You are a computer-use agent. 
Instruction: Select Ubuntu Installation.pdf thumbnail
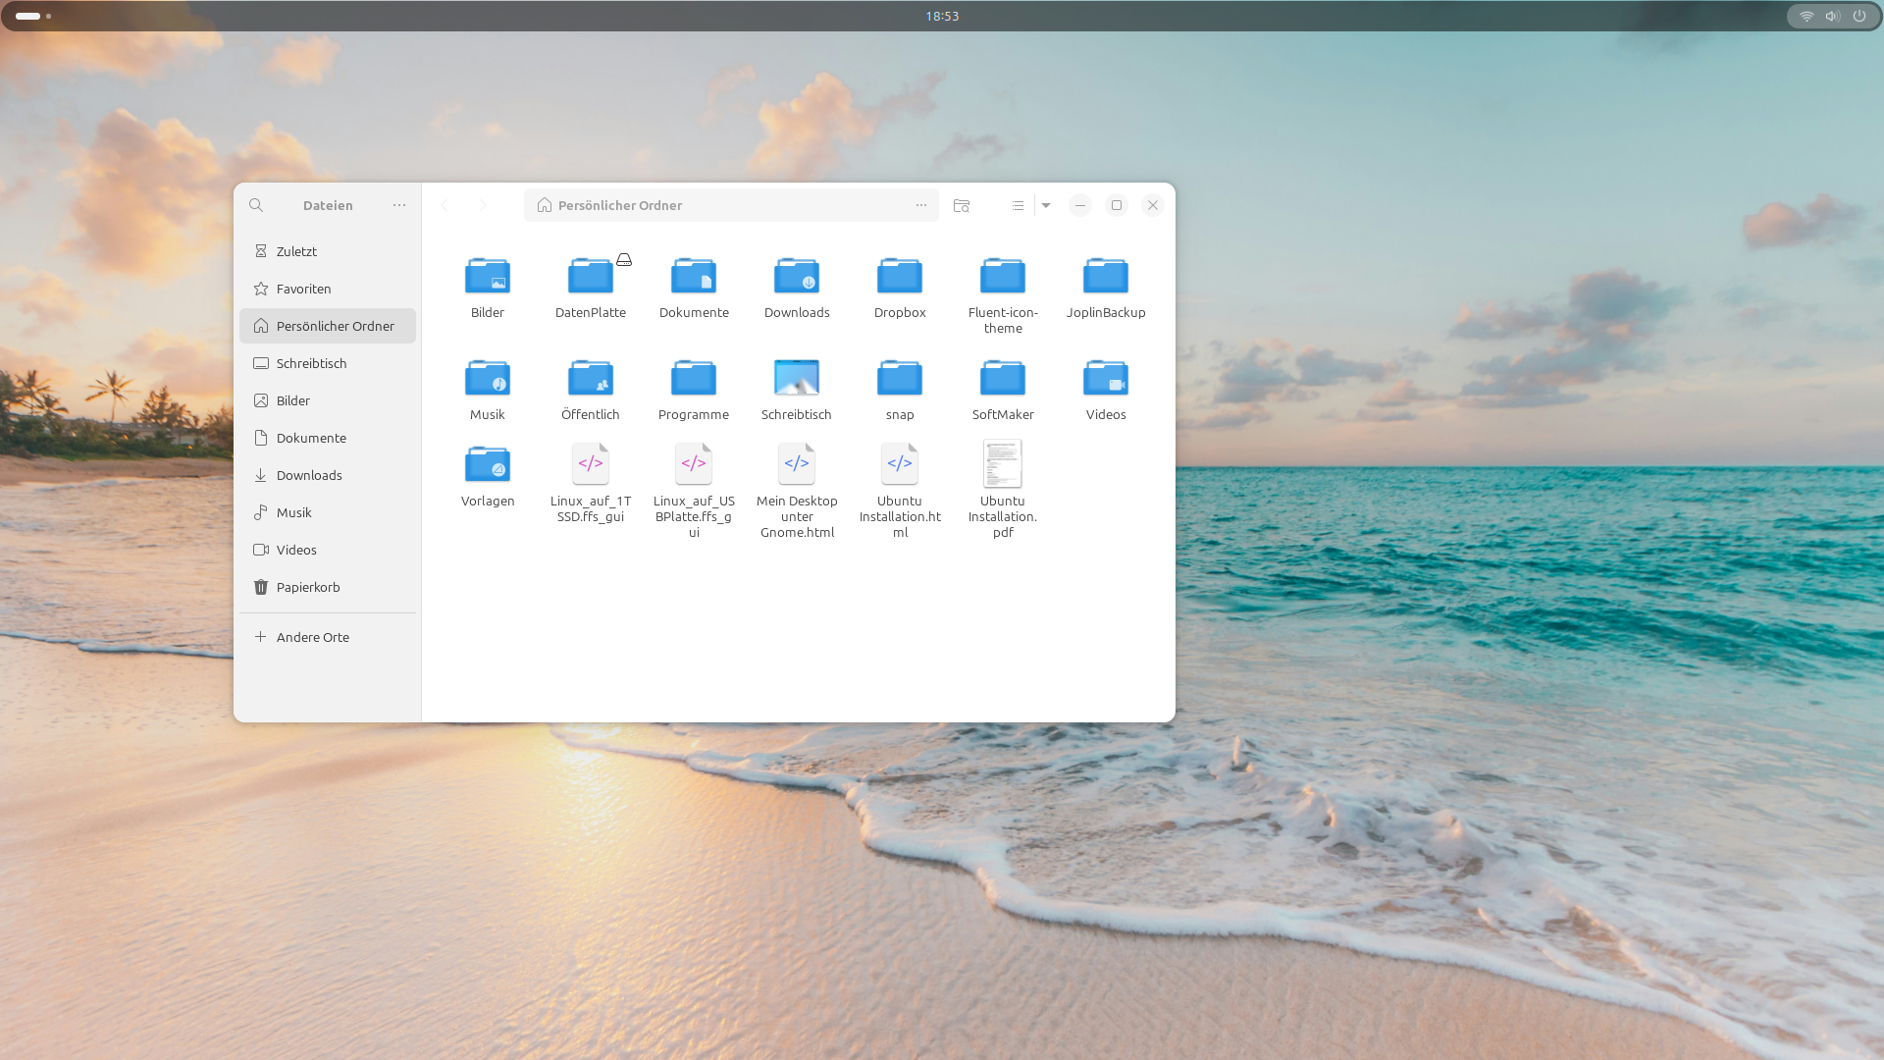(x=1003, y=463)
